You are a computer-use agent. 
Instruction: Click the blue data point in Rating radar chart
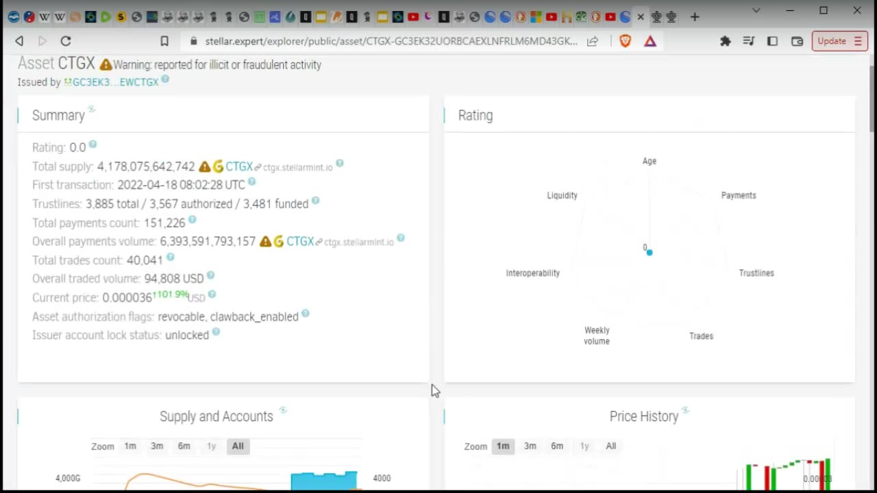(650, 253)
